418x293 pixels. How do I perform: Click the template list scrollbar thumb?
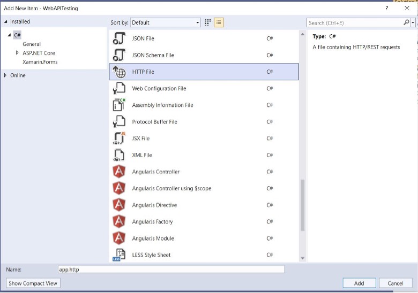click(303, 205)
